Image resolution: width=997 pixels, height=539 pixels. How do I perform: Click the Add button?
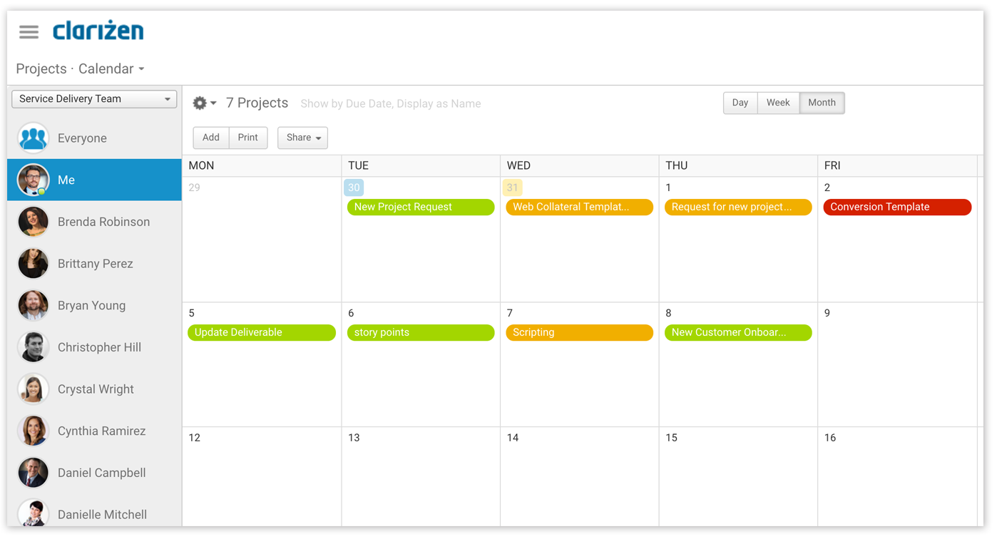(210, 138)
